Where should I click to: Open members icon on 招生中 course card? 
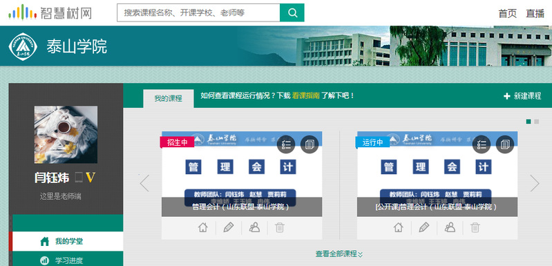pos(254,227)
